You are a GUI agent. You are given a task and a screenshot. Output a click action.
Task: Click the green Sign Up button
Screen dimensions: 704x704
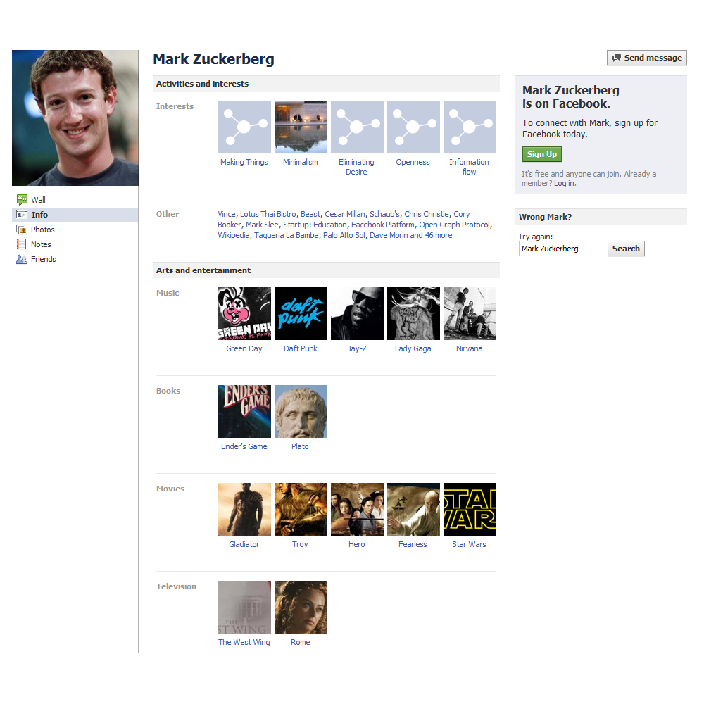pyautogui.click(x=542, y=154)
